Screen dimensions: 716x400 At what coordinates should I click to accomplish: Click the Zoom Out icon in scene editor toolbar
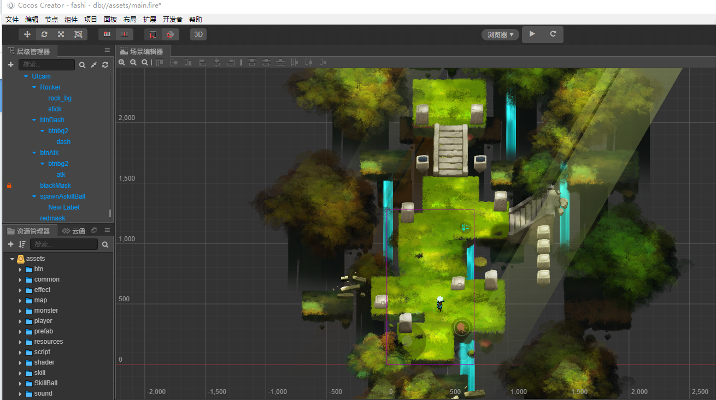coord(133,62)
